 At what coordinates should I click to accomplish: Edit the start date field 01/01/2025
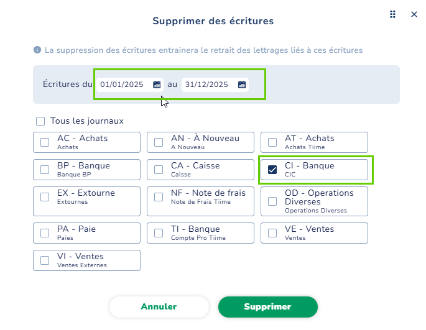[x=124, y=85]
